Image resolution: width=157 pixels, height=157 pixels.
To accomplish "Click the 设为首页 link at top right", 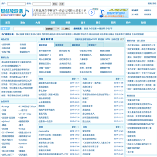I will coord(135,10).
